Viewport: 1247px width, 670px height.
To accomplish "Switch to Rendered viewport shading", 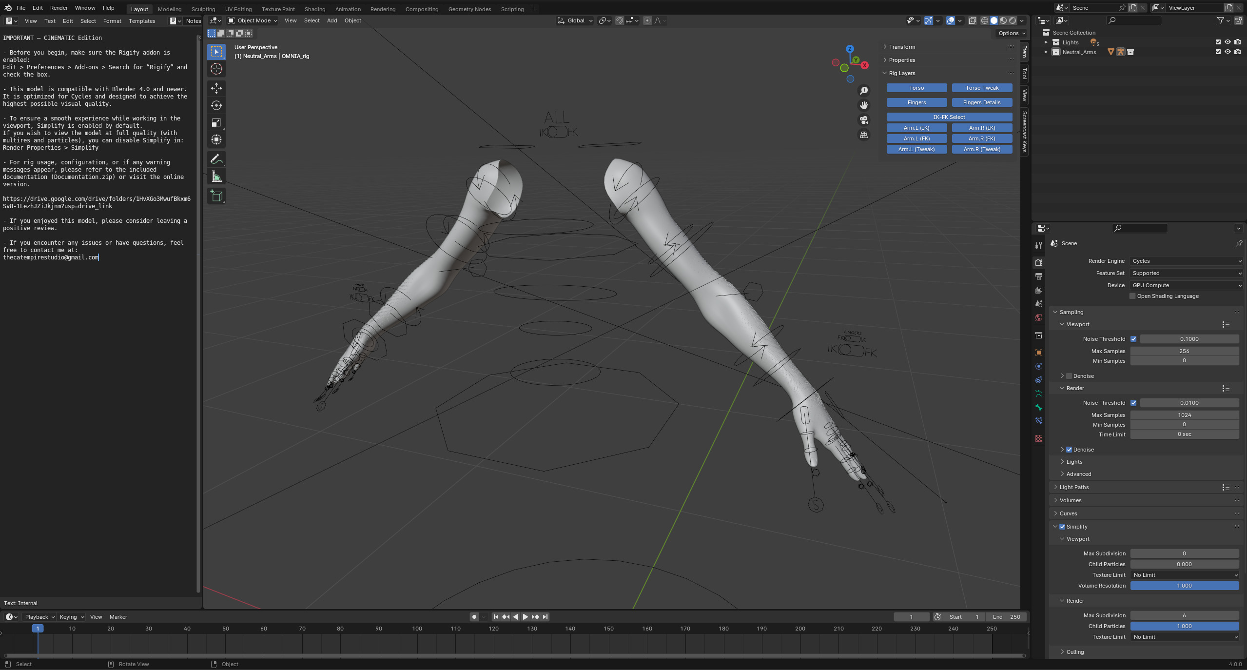I will click(1013, 20).
